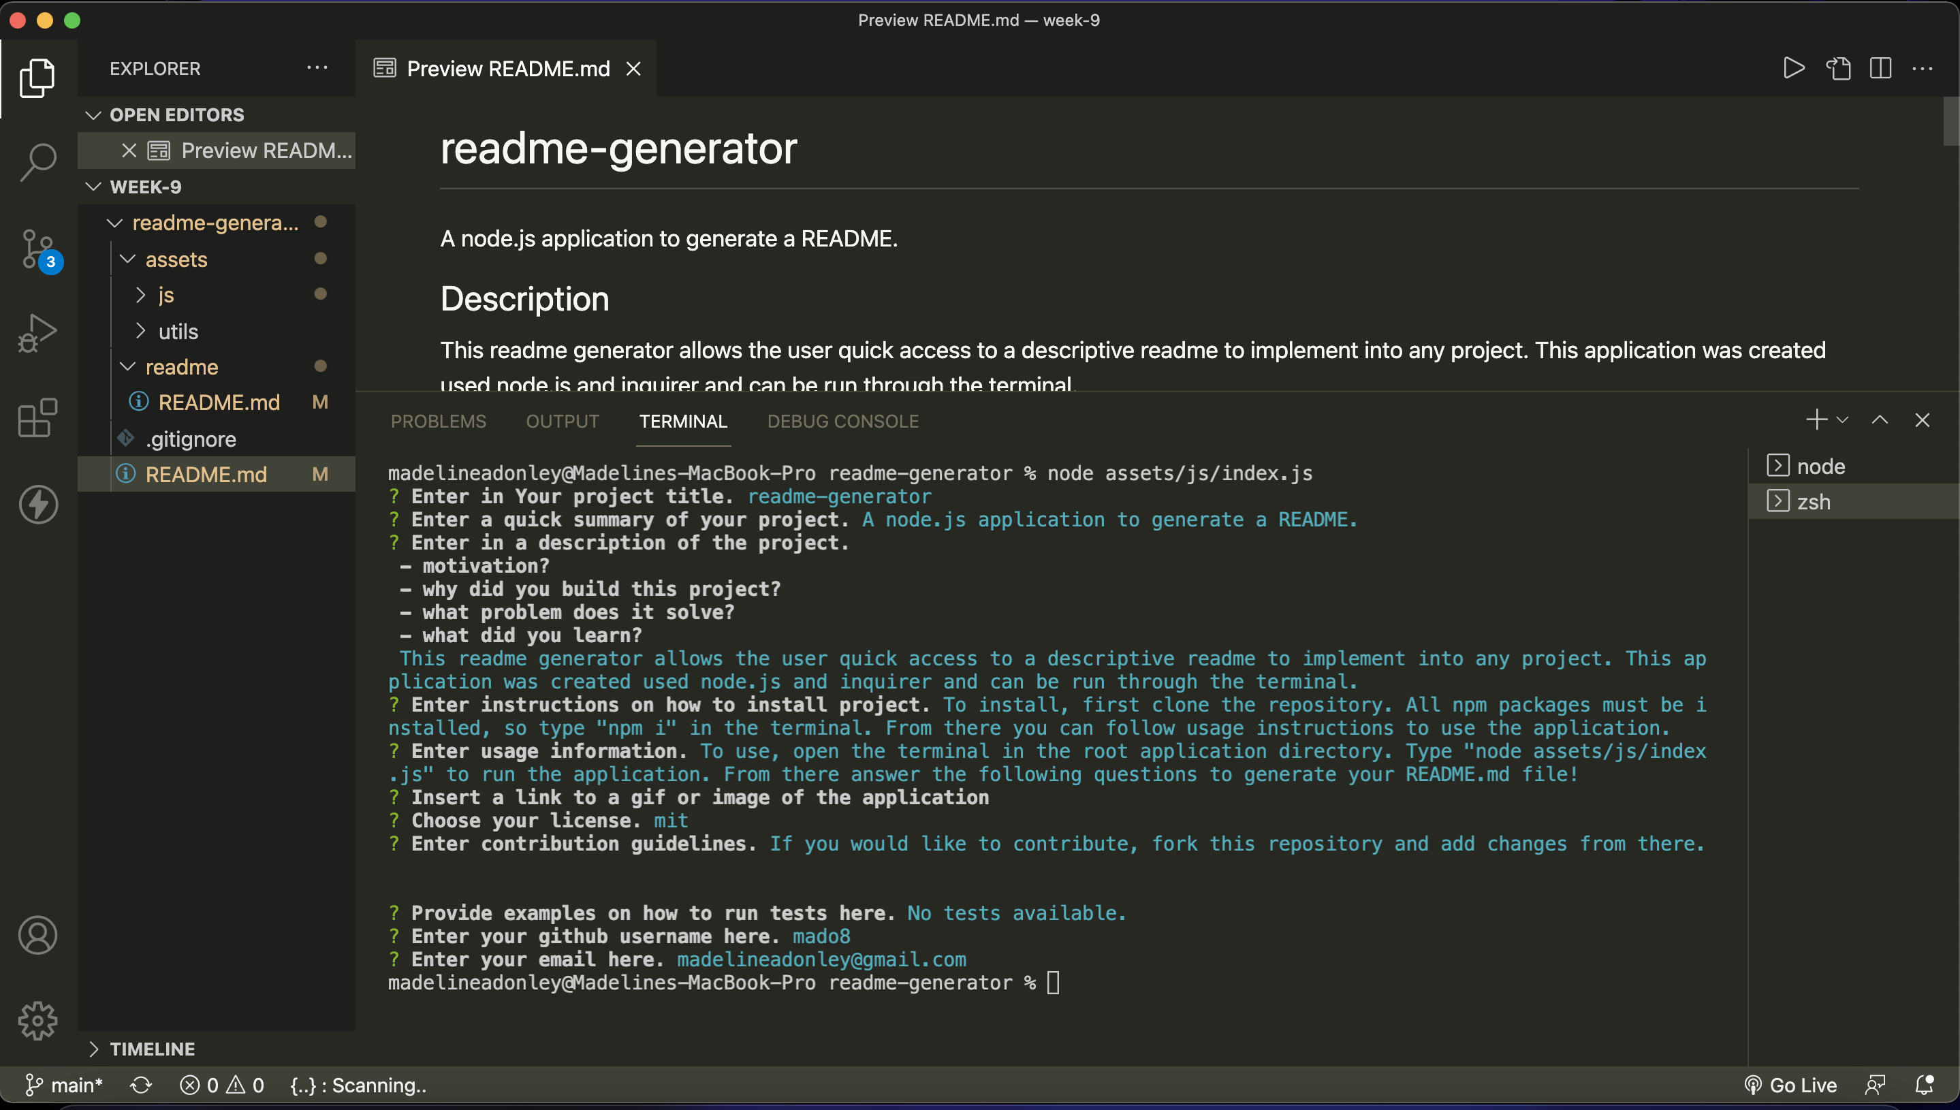Screen dimensions: 1960x1110
Task: Open the terminal launch profile dropdown
Action: coord(1843,419)
